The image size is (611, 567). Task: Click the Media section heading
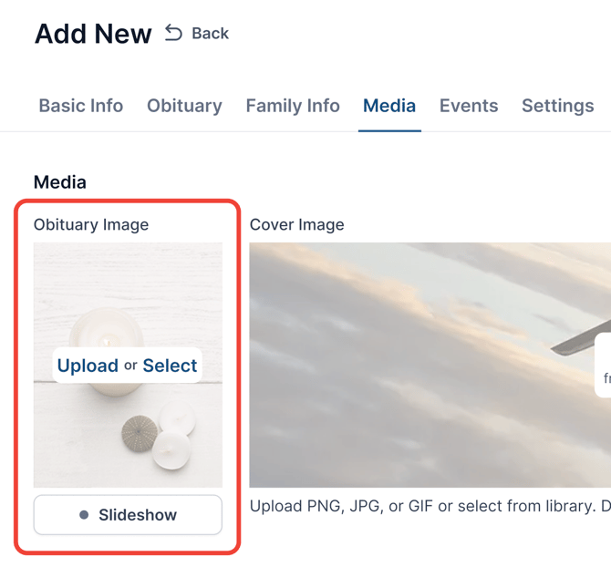click(60, 182)
